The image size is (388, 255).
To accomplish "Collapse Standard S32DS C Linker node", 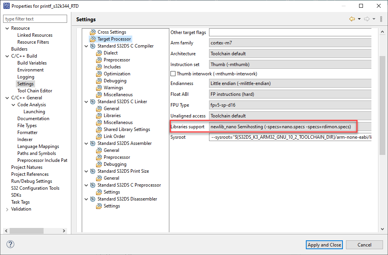I will [86, 102].
